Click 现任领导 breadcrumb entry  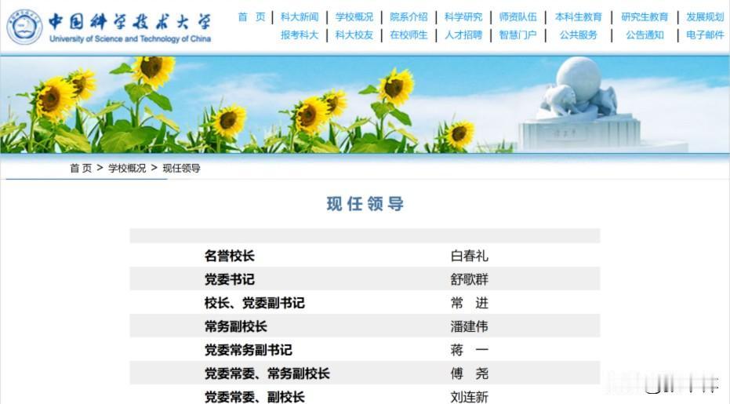pyautogui.click(x=181, y=168)
